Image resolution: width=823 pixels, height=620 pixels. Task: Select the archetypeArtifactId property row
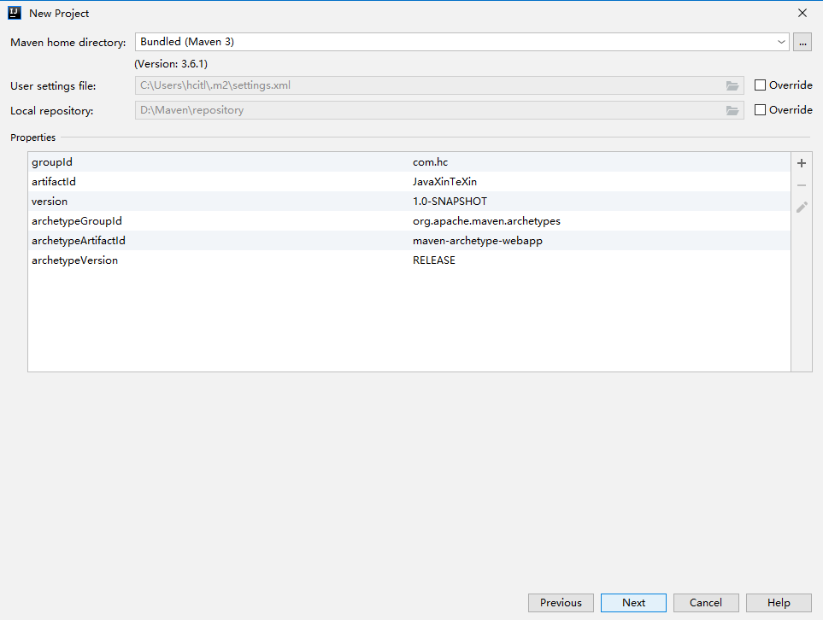click(x=409, y=241)
